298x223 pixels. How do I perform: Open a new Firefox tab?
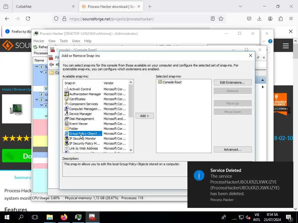tap(150, 7)
